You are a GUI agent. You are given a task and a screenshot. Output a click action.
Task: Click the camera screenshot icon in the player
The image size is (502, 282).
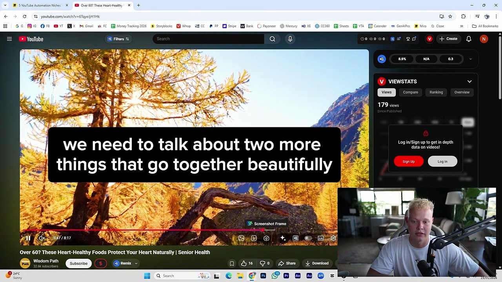(x=267, y=238)
